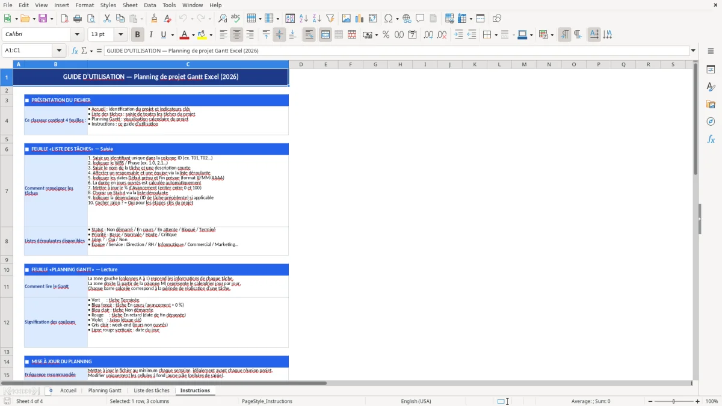Click the yellow Background Color bucket
This screenshot has width=722, height=406.
click(x=202, y=35)
